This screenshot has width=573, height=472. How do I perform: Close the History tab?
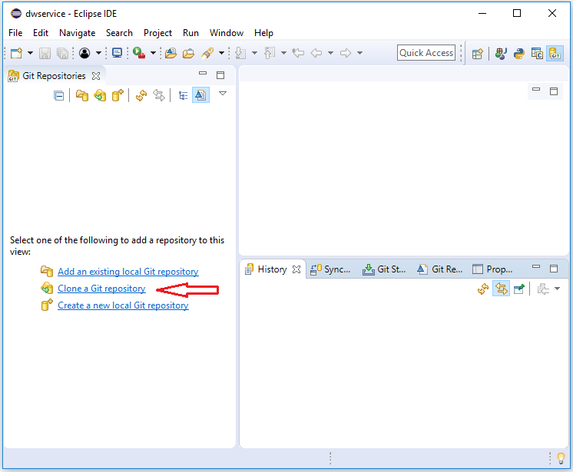coord(296,269)
